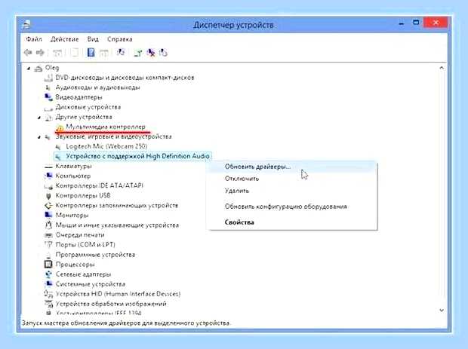Viewport: 468px width, 349px height.
Task: Click the scan for hardware changes icon
Action: coord(121,53)
